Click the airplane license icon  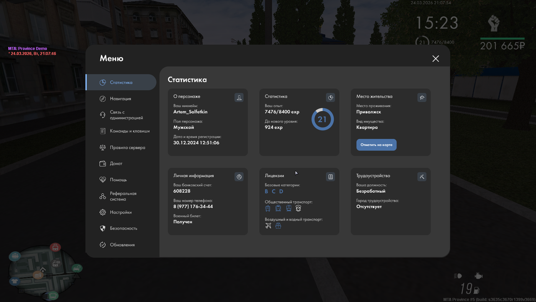(x=268, y=226)
